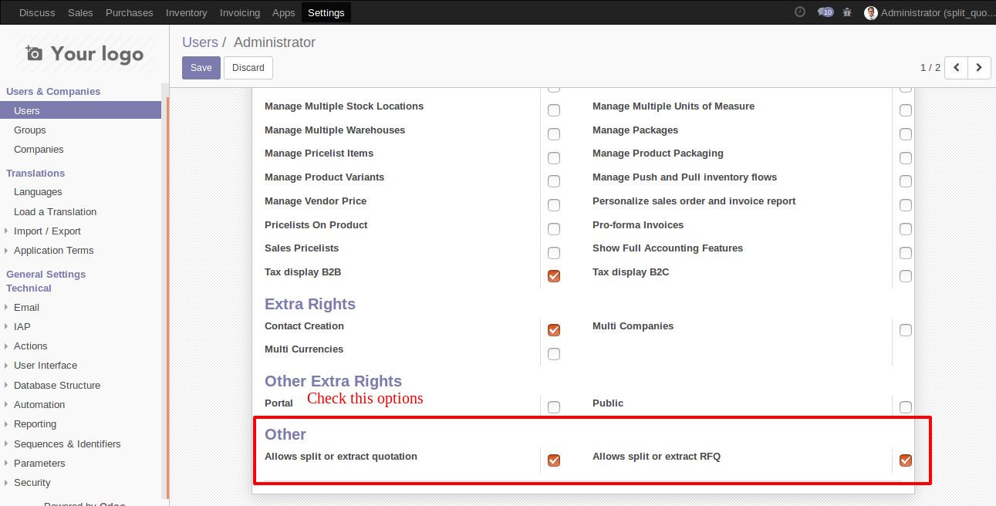The height and width of the screenshot is (506, 996).
Task: Open the Purchases app menu
Action: pyautogui.click(x=129, y=12)
